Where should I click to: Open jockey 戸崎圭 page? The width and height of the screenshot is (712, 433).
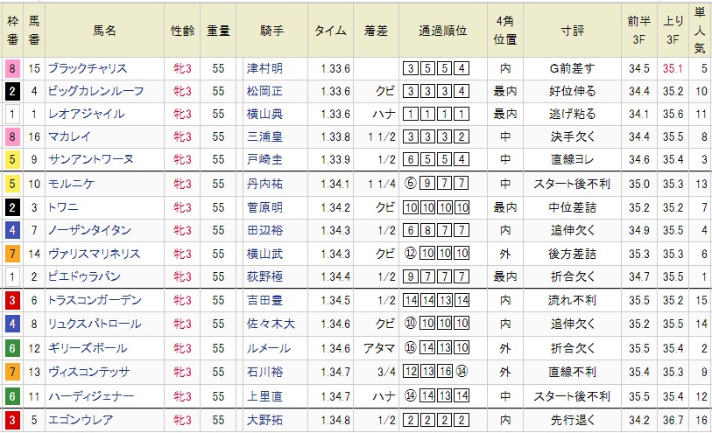(264, 159)
